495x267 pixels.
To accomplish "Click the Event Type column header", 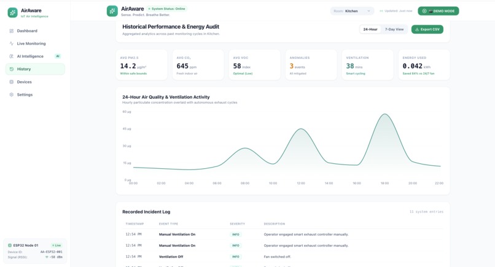I will click(168, 224).
